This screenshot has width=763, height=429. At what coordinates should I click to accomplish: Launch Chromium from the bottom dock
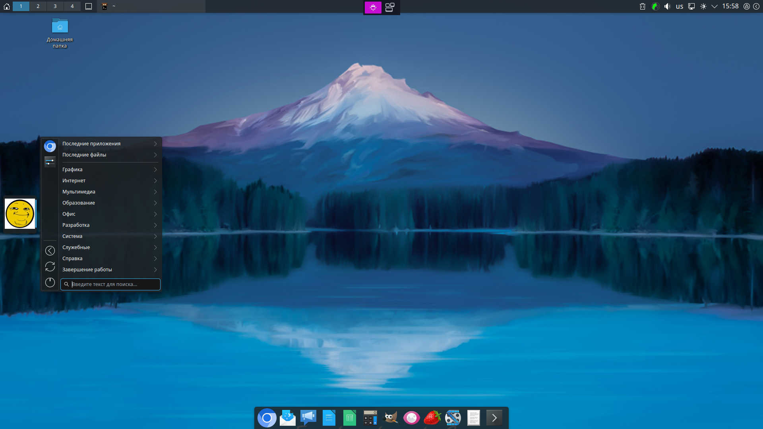[267, 418]
